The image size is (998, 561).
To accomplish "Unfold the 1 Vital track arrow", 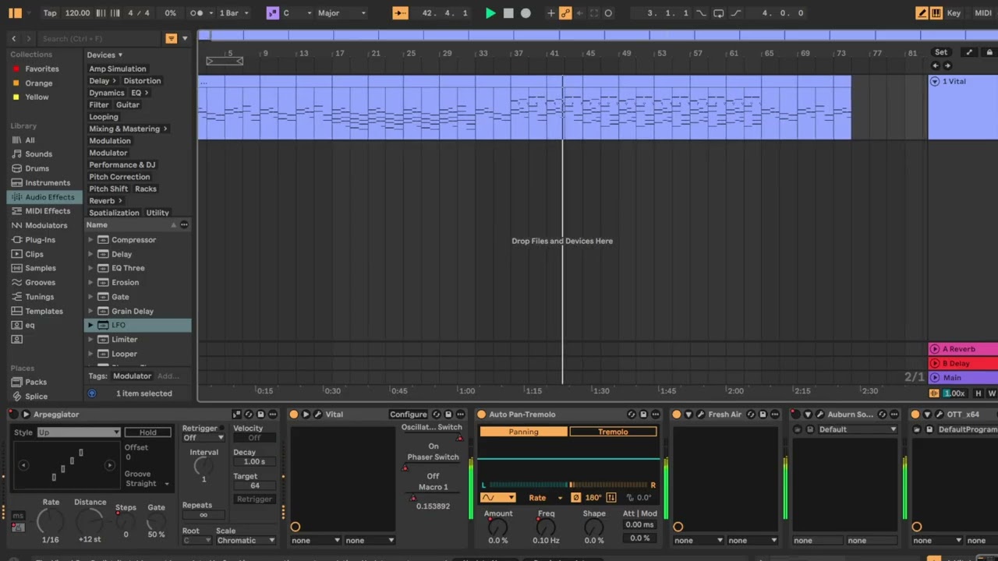I will tap(935, 81).
